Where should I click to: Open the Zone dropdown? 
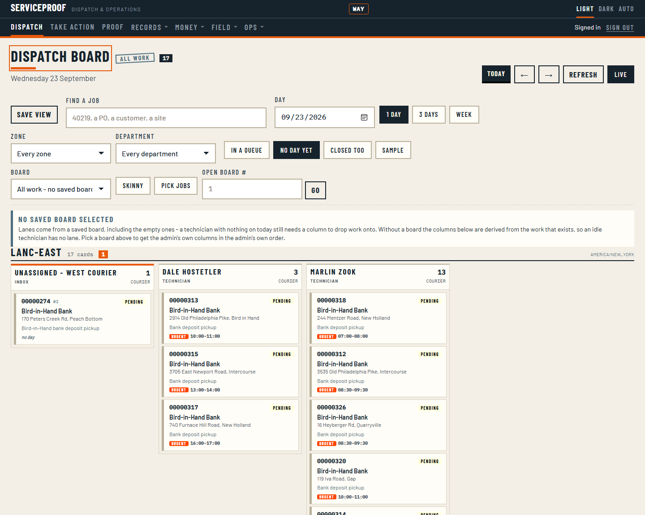[61, 154]
